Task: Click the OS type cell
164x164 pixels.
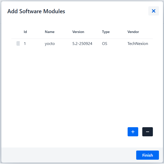Action: pos(105,44)
